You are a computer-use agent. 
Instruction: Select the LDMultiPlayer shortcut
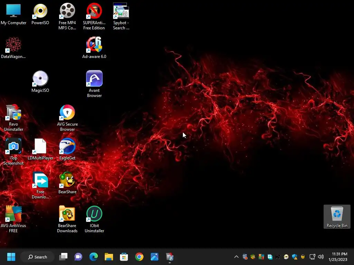pos(40,149)
